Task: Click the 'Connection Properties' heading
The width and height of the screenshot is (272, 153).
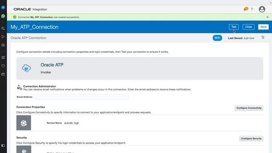Action: (x=31, y=107)
